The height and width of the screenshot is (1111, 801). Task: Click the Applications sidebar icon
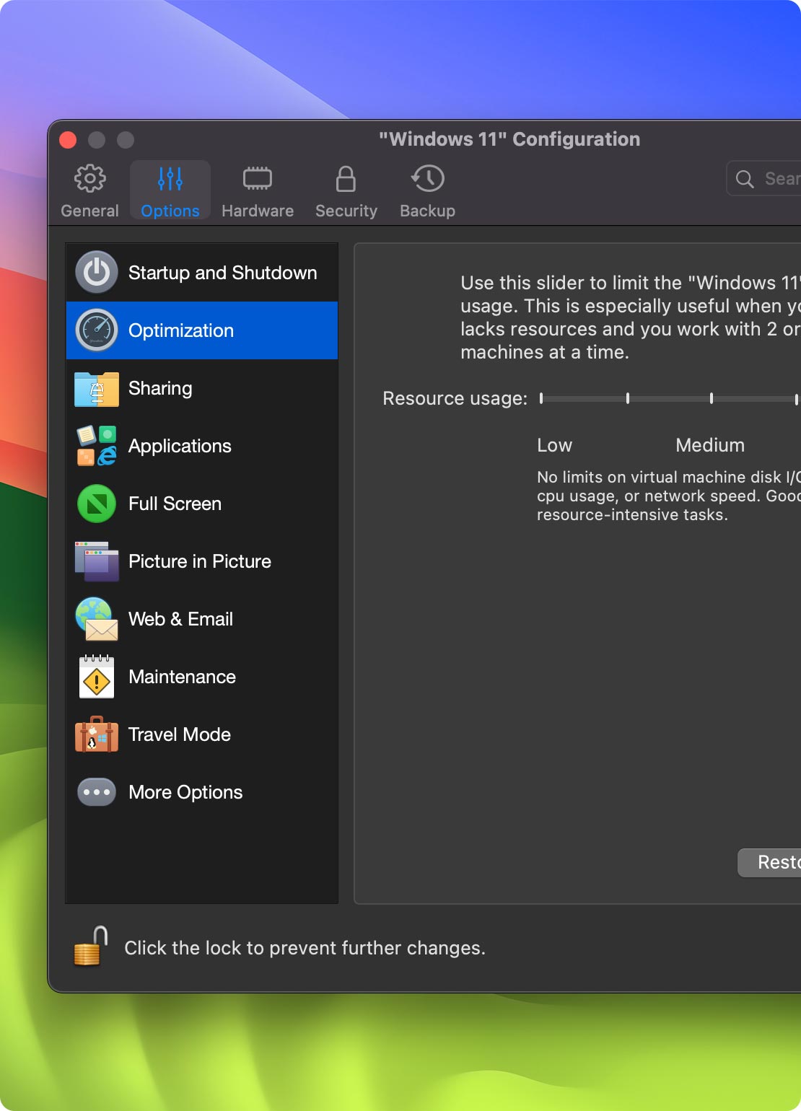point(96,446)
